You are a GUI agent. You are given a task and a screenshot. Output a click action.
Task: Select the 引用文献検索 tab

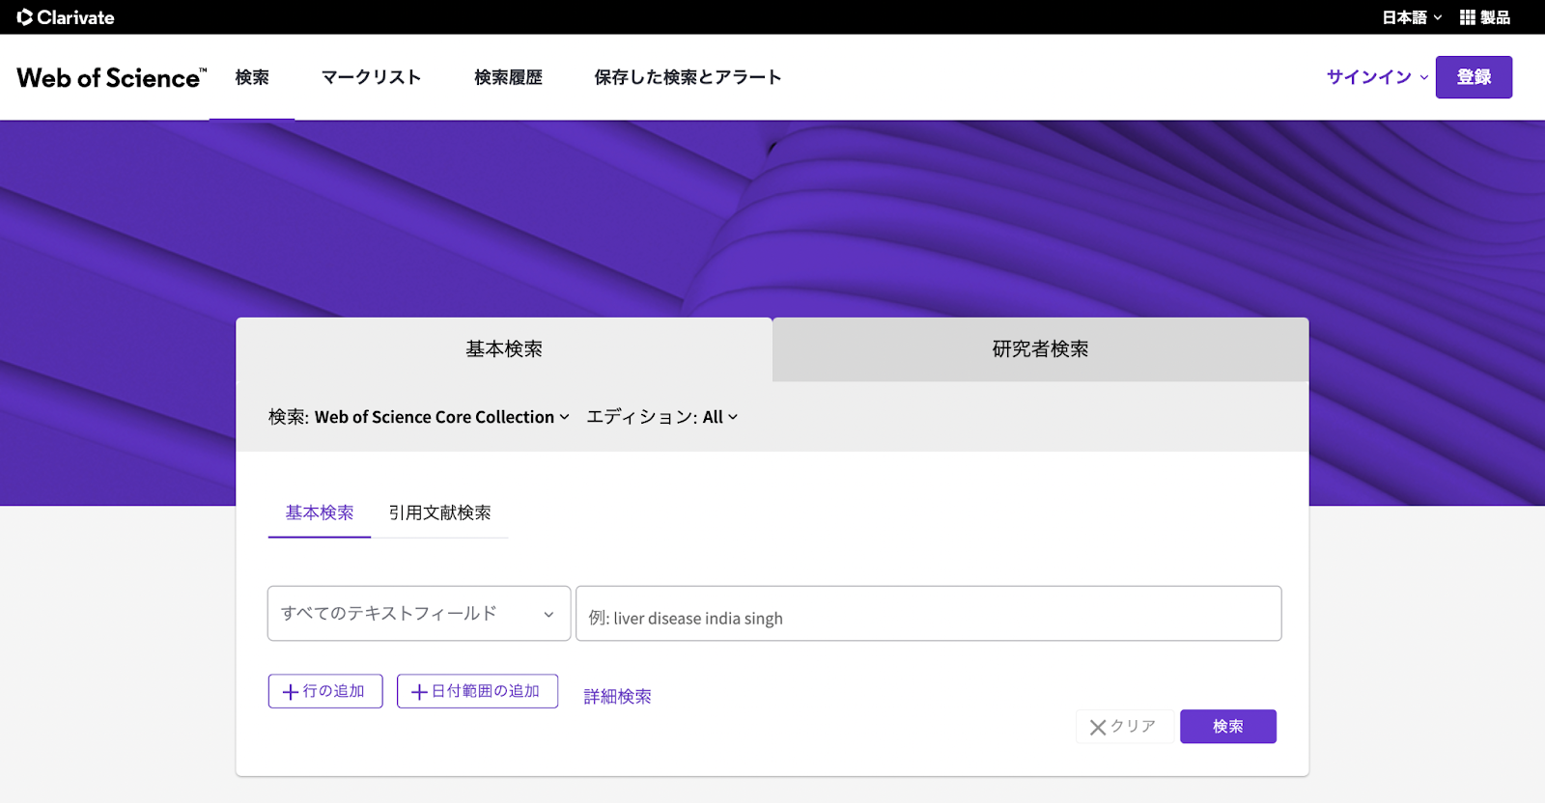[439, 512]
